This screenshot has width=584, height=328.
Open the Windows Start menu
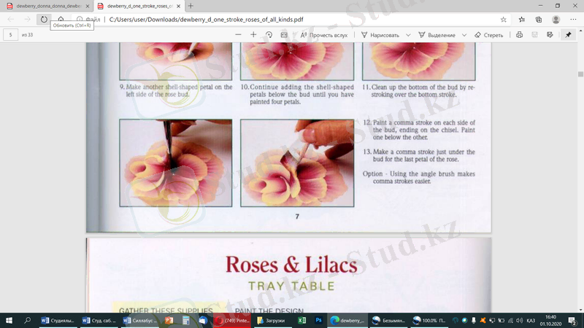[9, 320]
